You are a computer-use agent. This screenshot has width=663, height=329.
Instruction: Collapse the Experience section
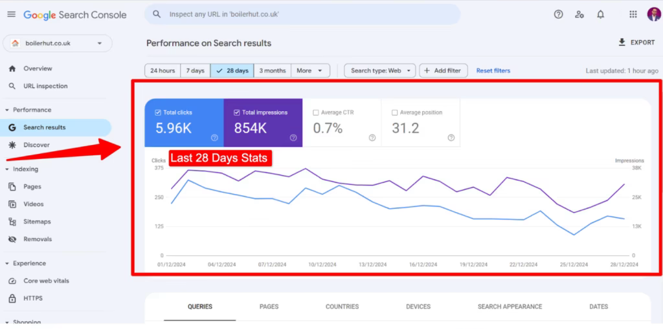click(7, 264)
